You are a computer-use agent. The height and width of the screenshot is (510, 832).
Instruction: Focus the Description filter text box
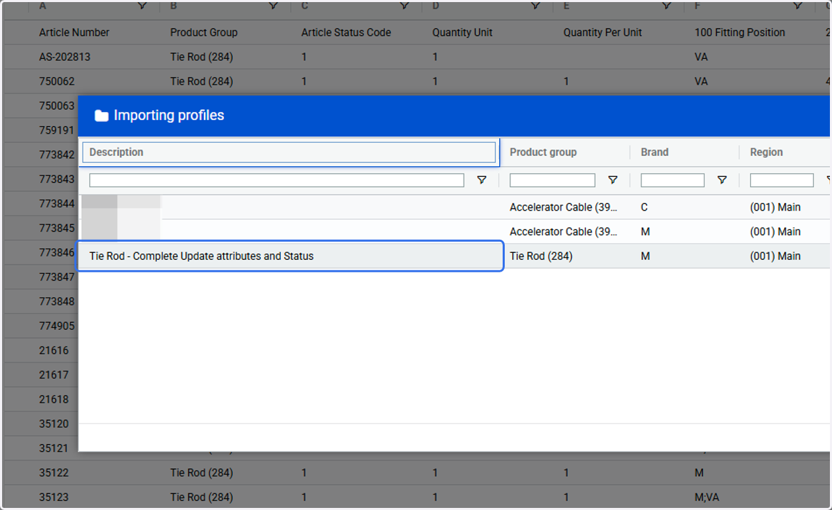[x=277, y=180]
